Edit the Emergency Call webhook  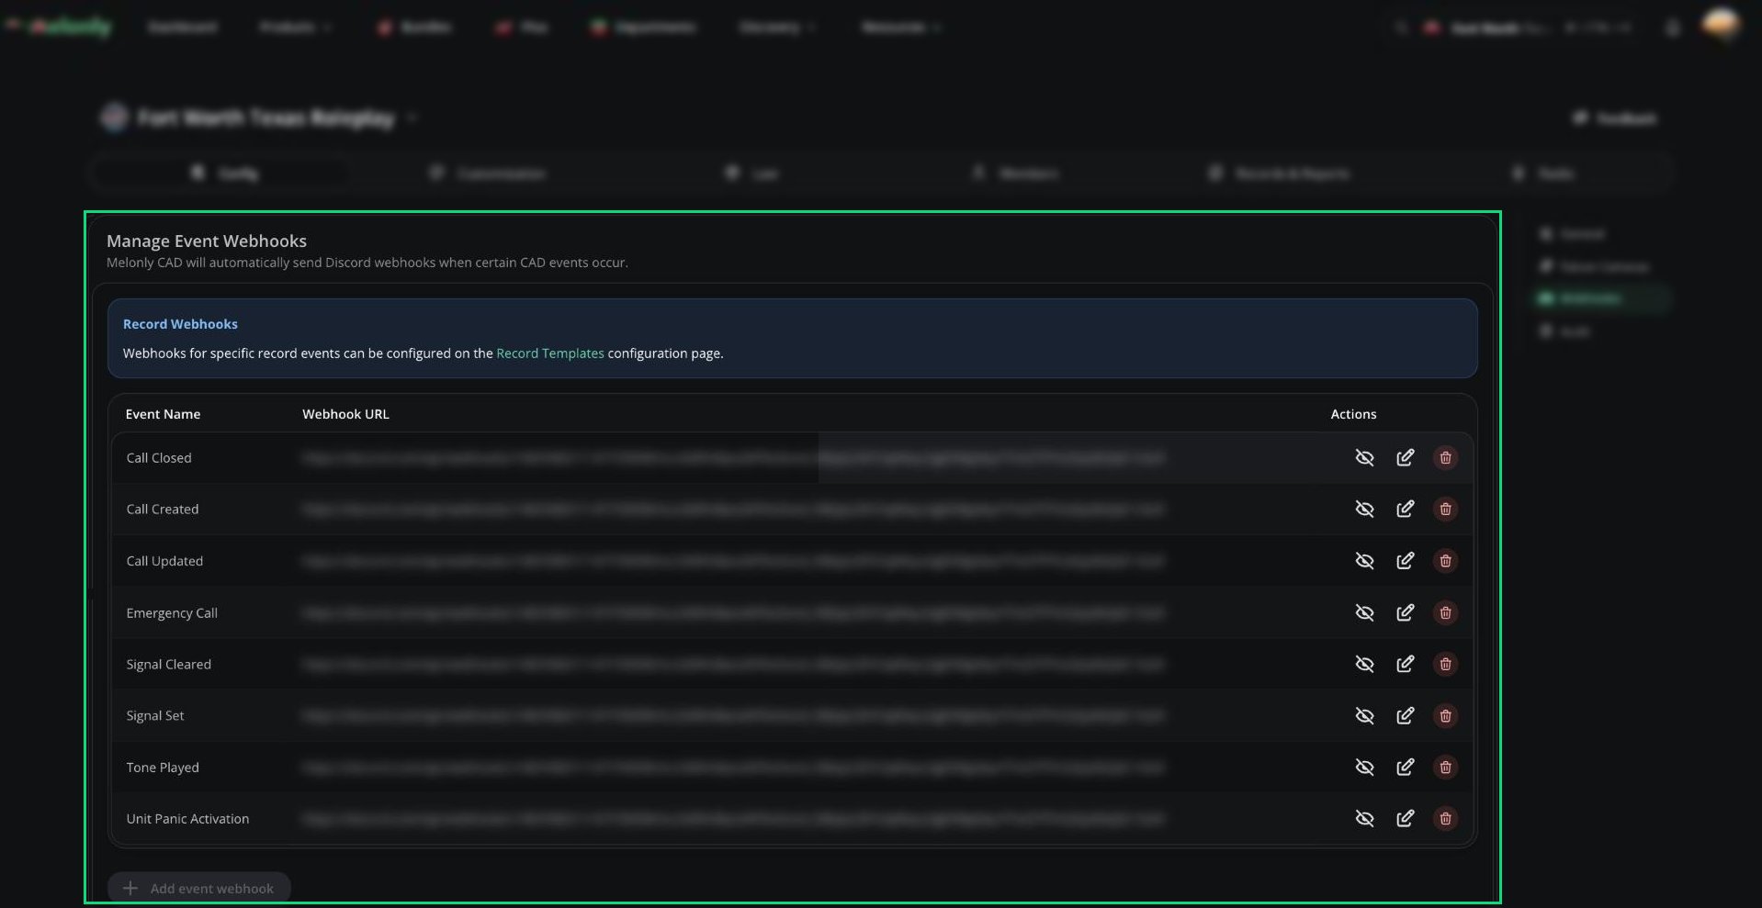tap(1405, 612)
